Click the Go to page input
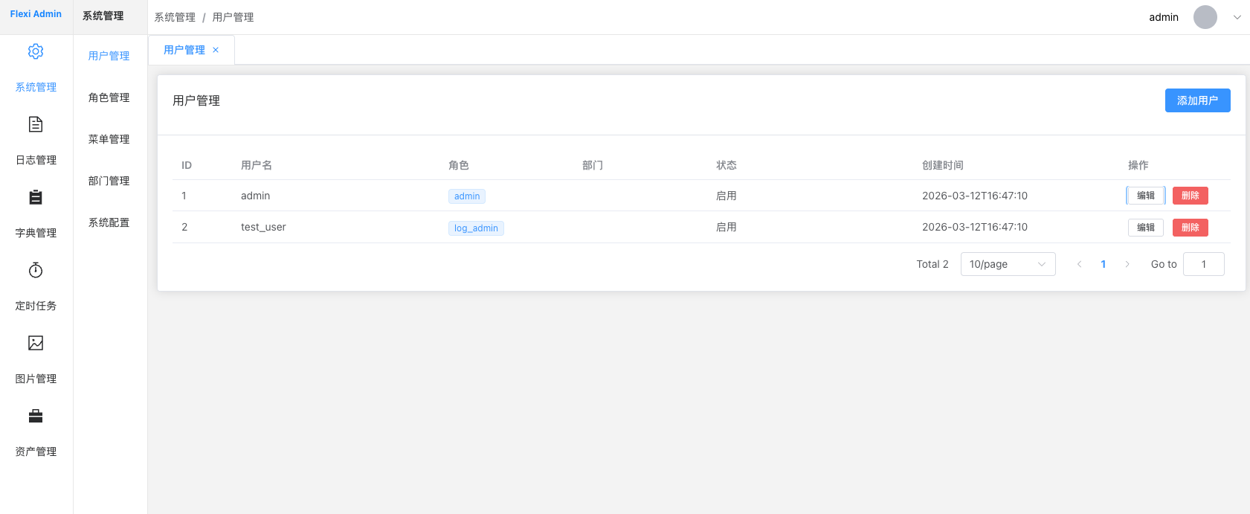This screenshot has height=514, width=1250. click(x=1203, y=264)
